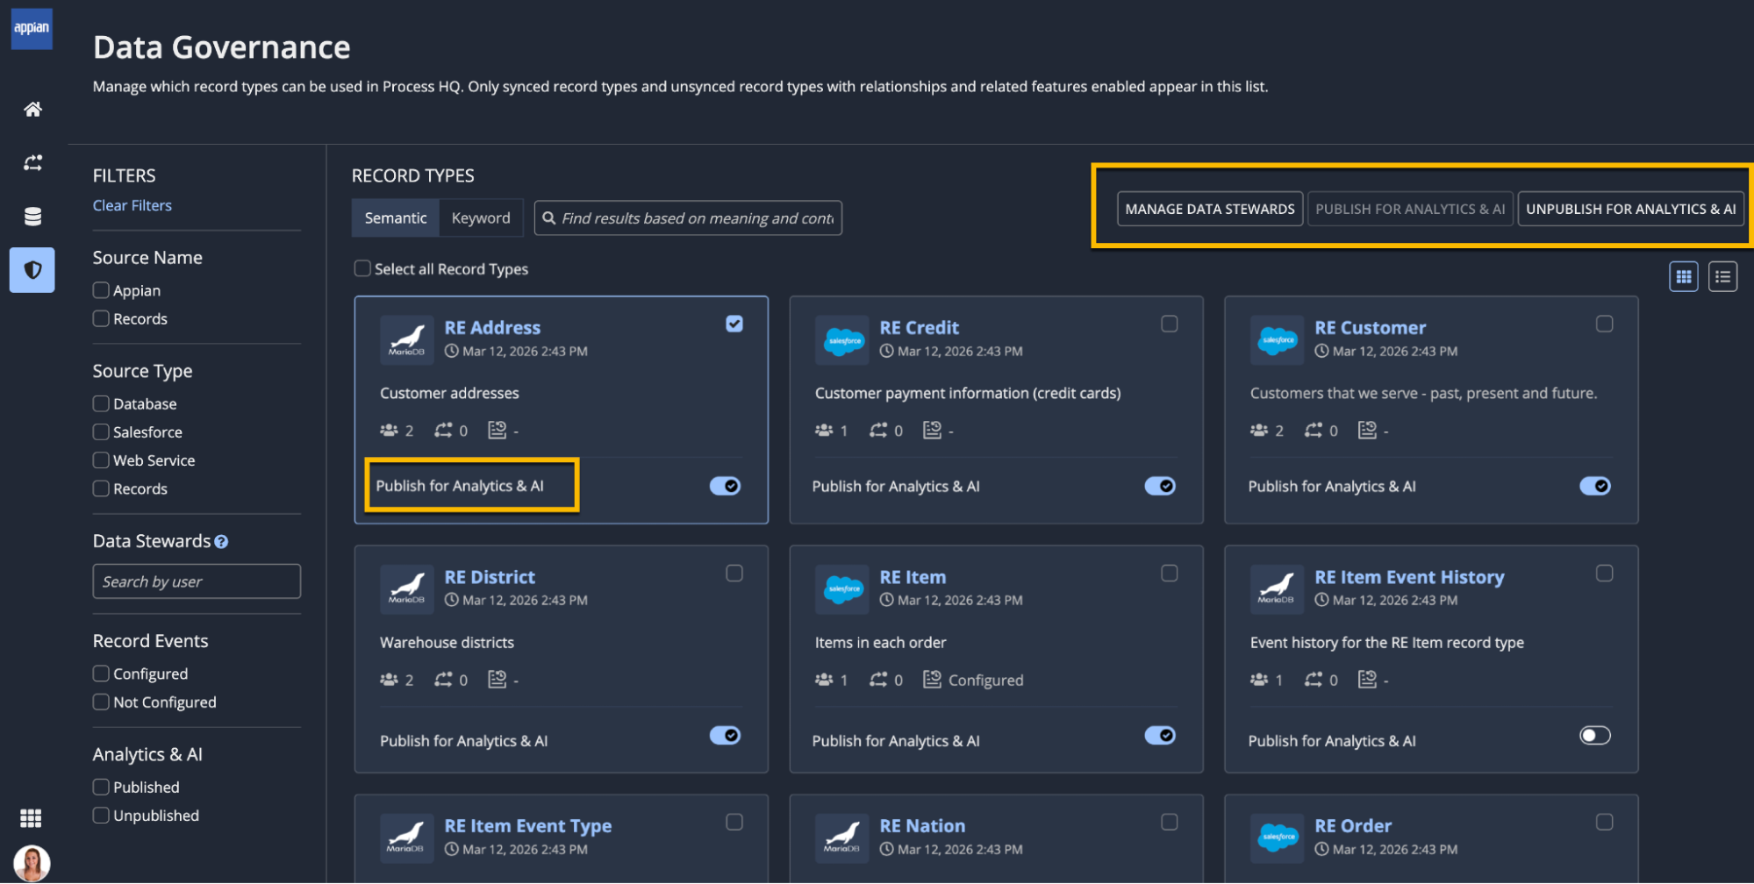Click the Manage Data Stewards button
Viewport: 1754px width, 884px height.
click(1210, 209)
